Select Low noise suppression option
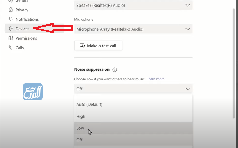The width and height of the screenshot is (238, 148). coord(133,128)
